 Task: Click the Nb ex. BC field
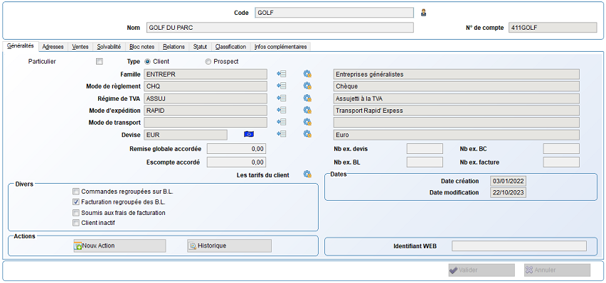pos(561,148)
